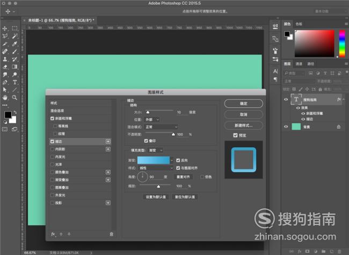Filter layers by type layers icon
The width and height of the screenshot is (349, 255).
pyautogui.click(x=325, y=73)
